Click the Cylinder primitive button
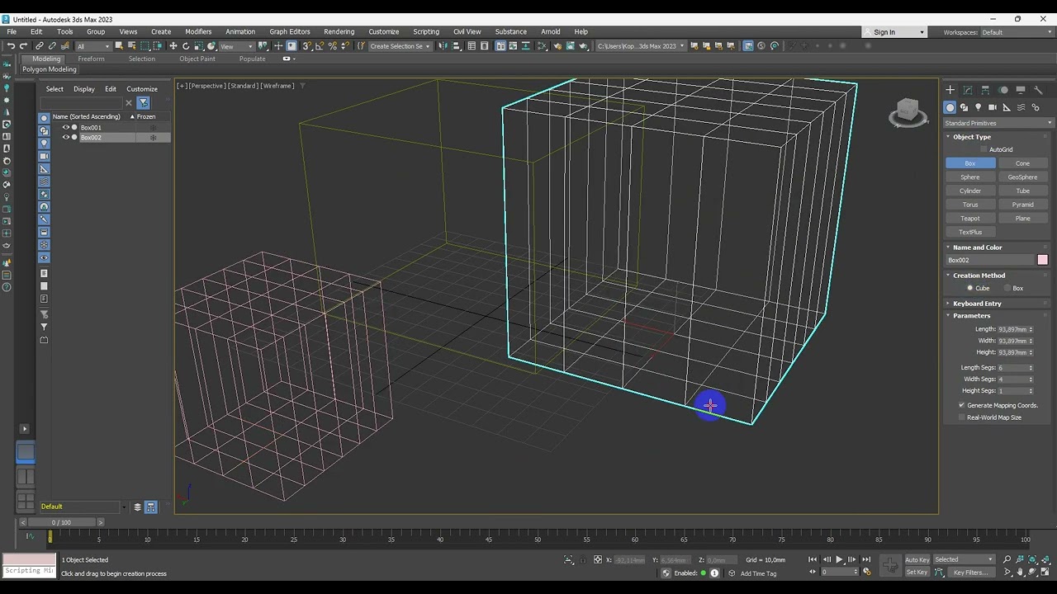The height and width of the screenshot is (594, 1057). (x=970, y=191)
